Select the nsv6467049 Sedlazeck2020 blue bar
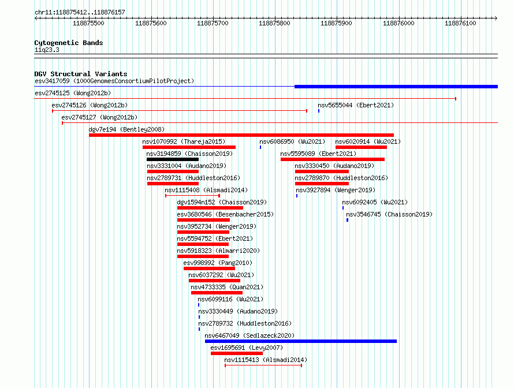Image resolution: width=514 pixels, height=388 pixels. pos(300,341)
